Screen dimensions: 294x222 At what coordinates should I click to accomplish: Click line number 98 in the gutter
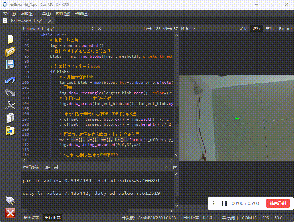pos(27,72)
